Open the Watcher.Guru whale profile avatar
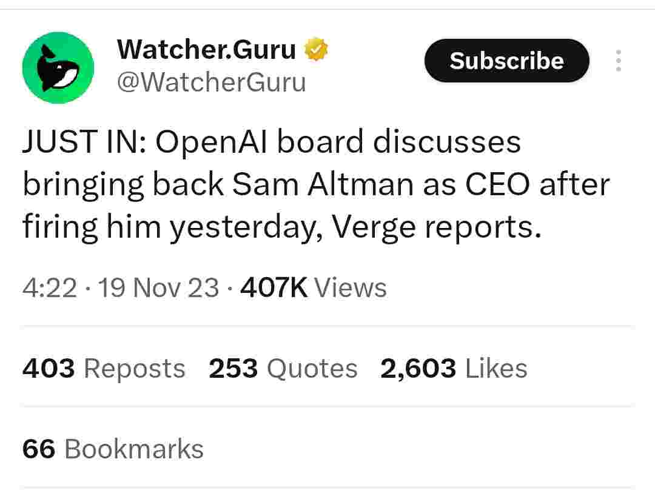Viewport: 655px width, 499px height. point(58,68)
